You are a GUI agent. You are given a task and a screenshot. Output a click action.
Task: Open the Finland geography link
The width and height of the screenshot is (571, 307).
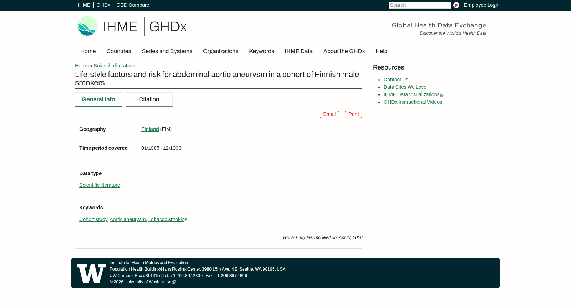pyautogui.click(x=150, y=129)
